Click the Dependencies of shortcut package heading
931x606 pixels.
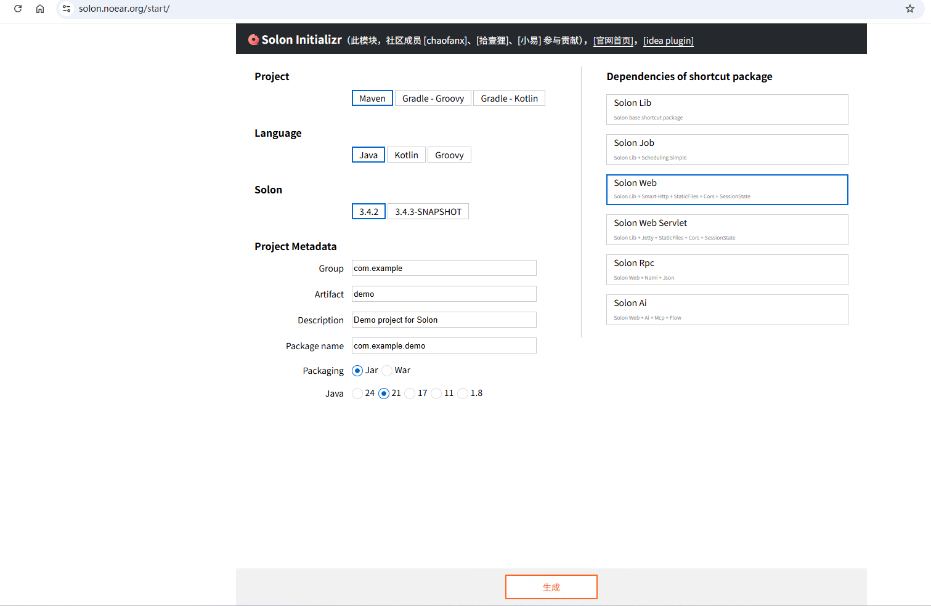click(x=689, y=76)
